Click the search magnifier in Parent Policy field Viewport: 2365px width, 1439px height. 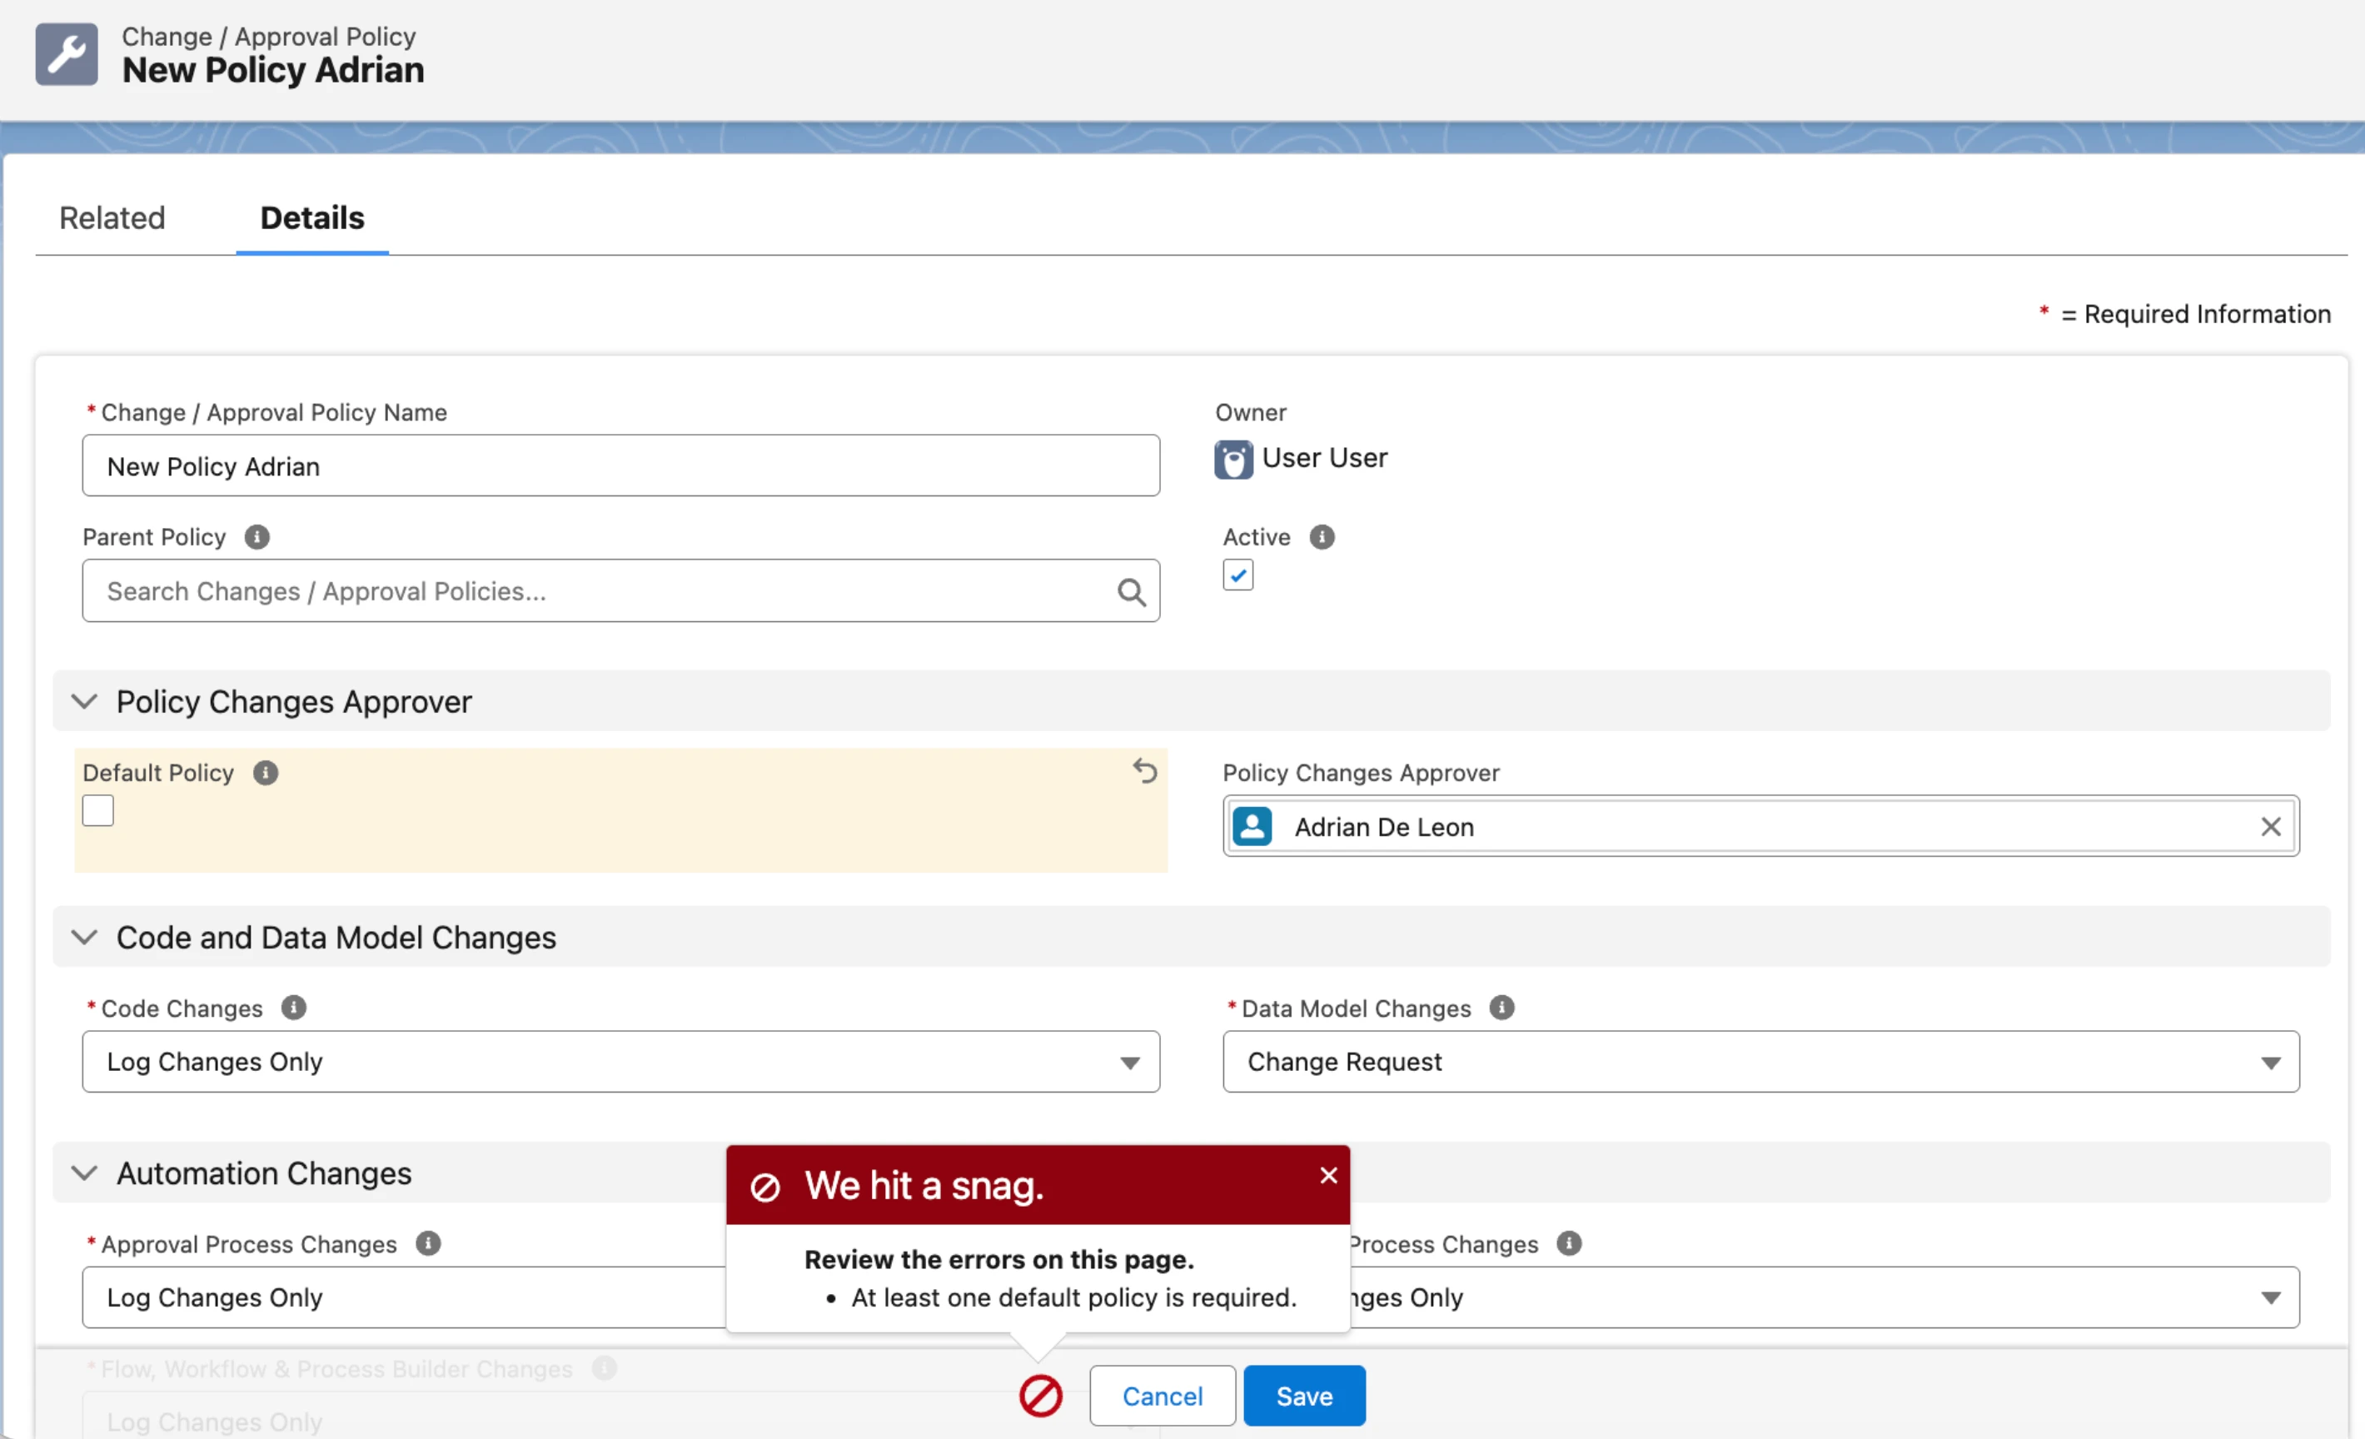[x=1132, y=592]
